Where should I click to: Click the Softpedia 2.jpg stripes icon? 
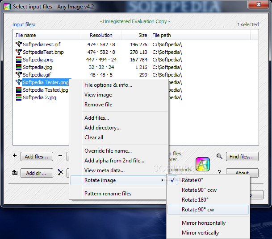19,97
